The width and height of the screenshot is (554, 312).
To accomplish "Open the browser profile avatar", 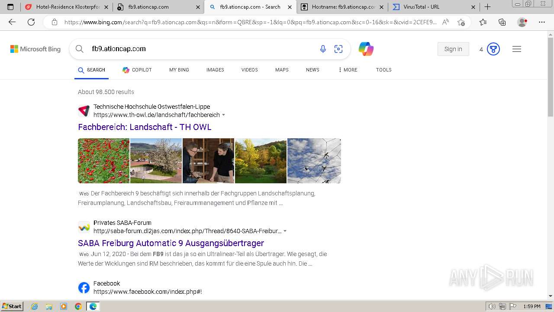I will tap(522, 22).
